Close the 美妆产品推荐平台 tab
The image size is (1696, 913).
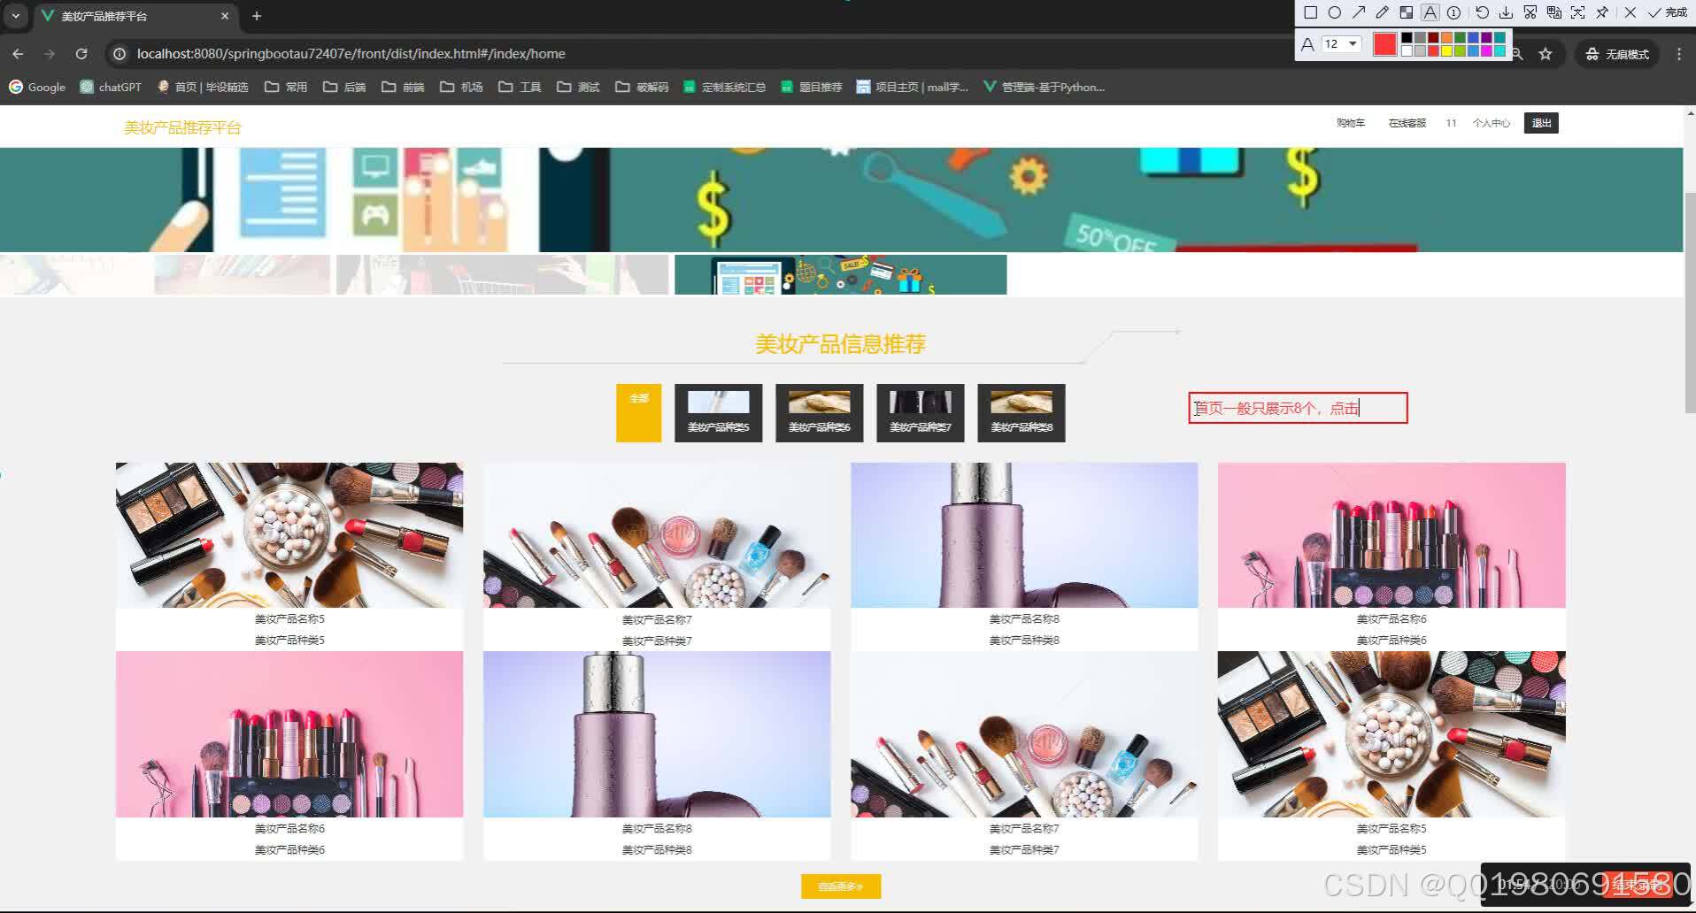(225, 16)
